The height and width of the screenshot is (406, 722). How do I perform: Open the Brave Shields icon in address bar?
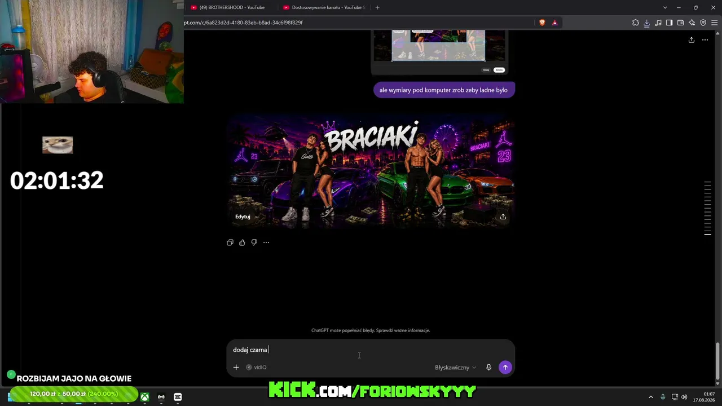tap(542, 23)
